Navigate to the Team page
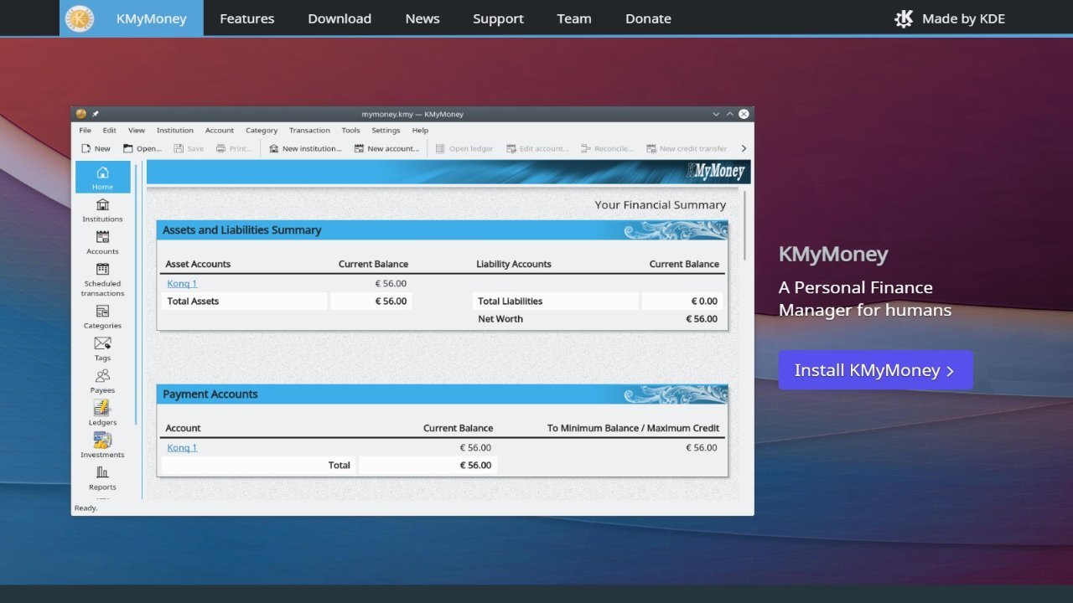 coord(574,18)
